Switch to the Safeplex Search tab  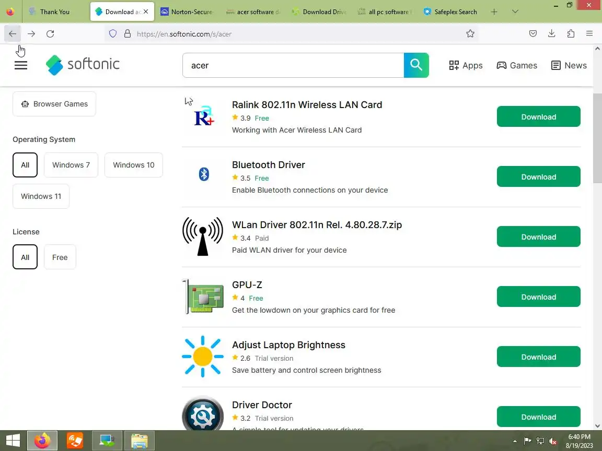tap(451, 12)
